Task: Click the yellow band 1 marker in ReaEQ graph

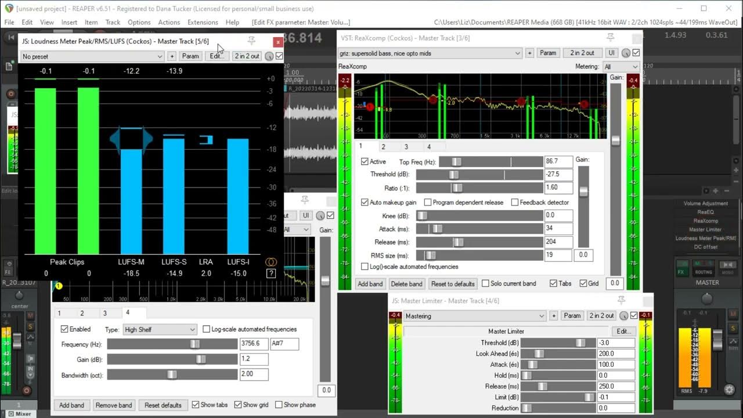Action: click(59, 286)
